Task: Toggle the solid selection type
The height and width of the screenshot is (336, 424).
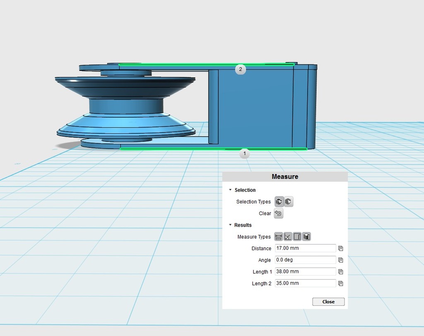Action: (278, 201)
